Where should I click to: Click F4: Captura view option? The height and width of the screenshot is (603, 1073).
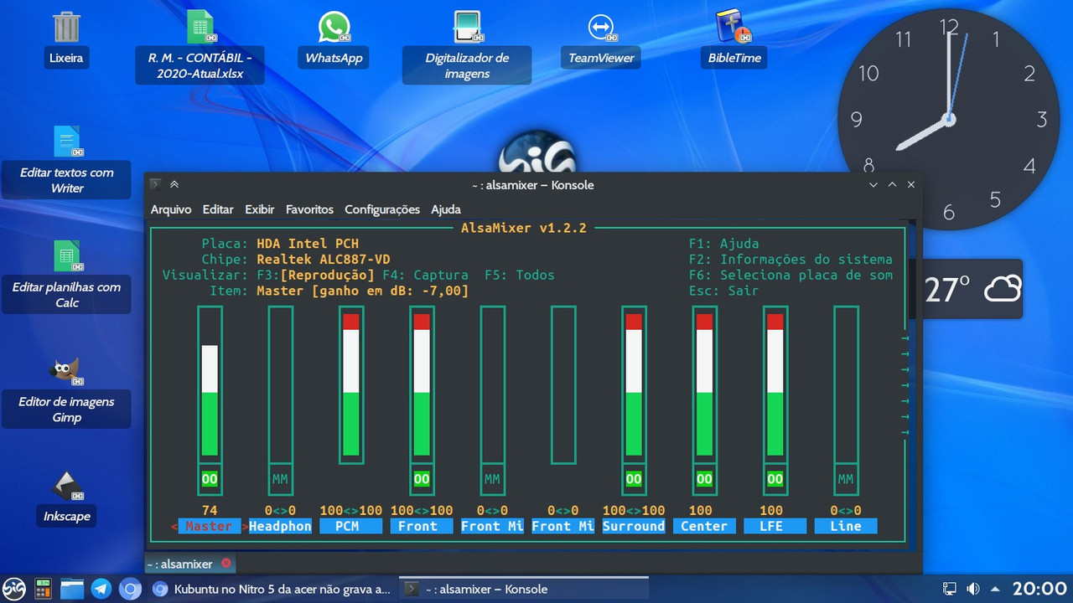coord(427,275)
